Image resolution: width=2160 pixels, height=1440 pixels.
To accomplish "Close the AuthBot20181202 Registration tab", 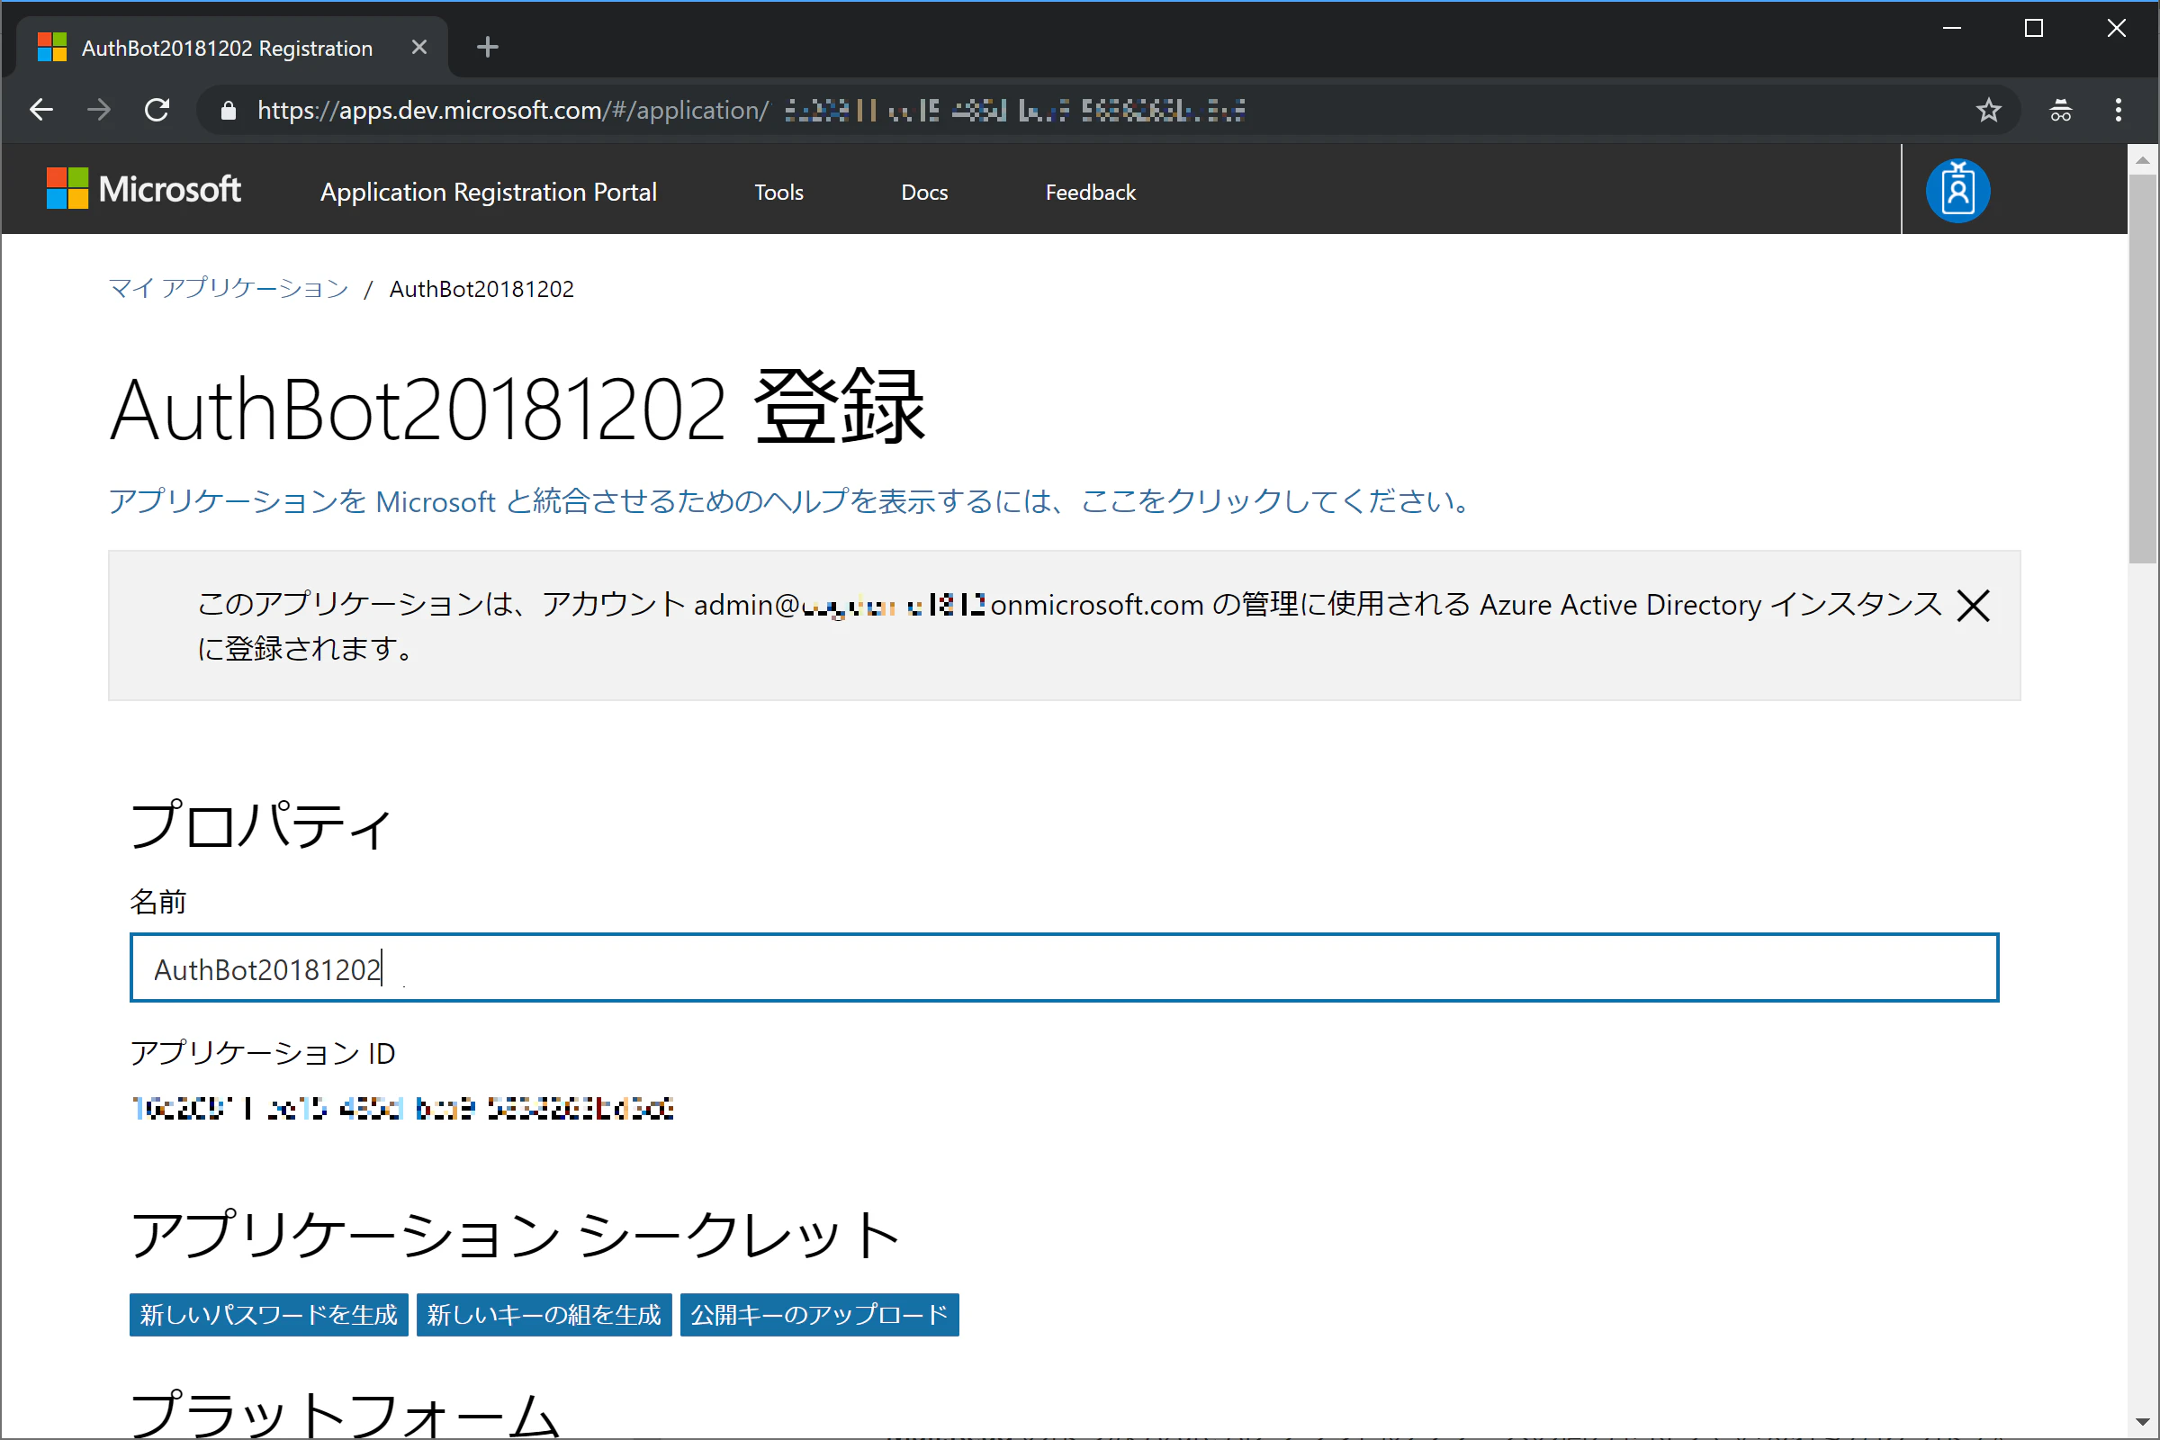I will click(419, 47).
